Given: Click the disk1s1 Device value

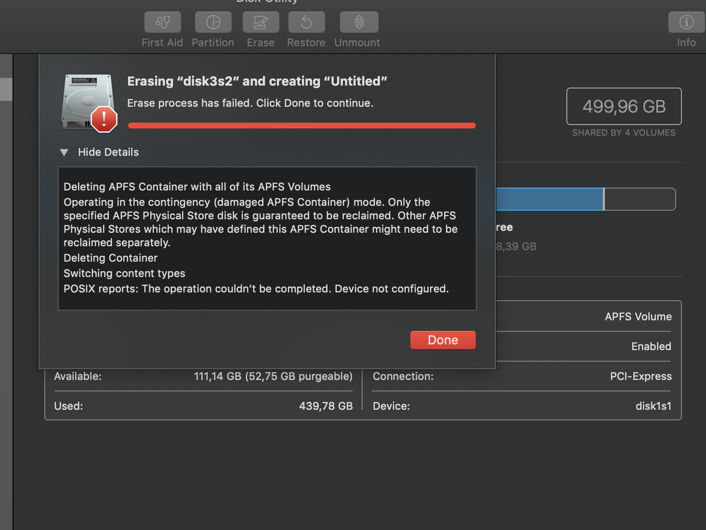Looking at the screenshot, I should click(x=653, y=406).
